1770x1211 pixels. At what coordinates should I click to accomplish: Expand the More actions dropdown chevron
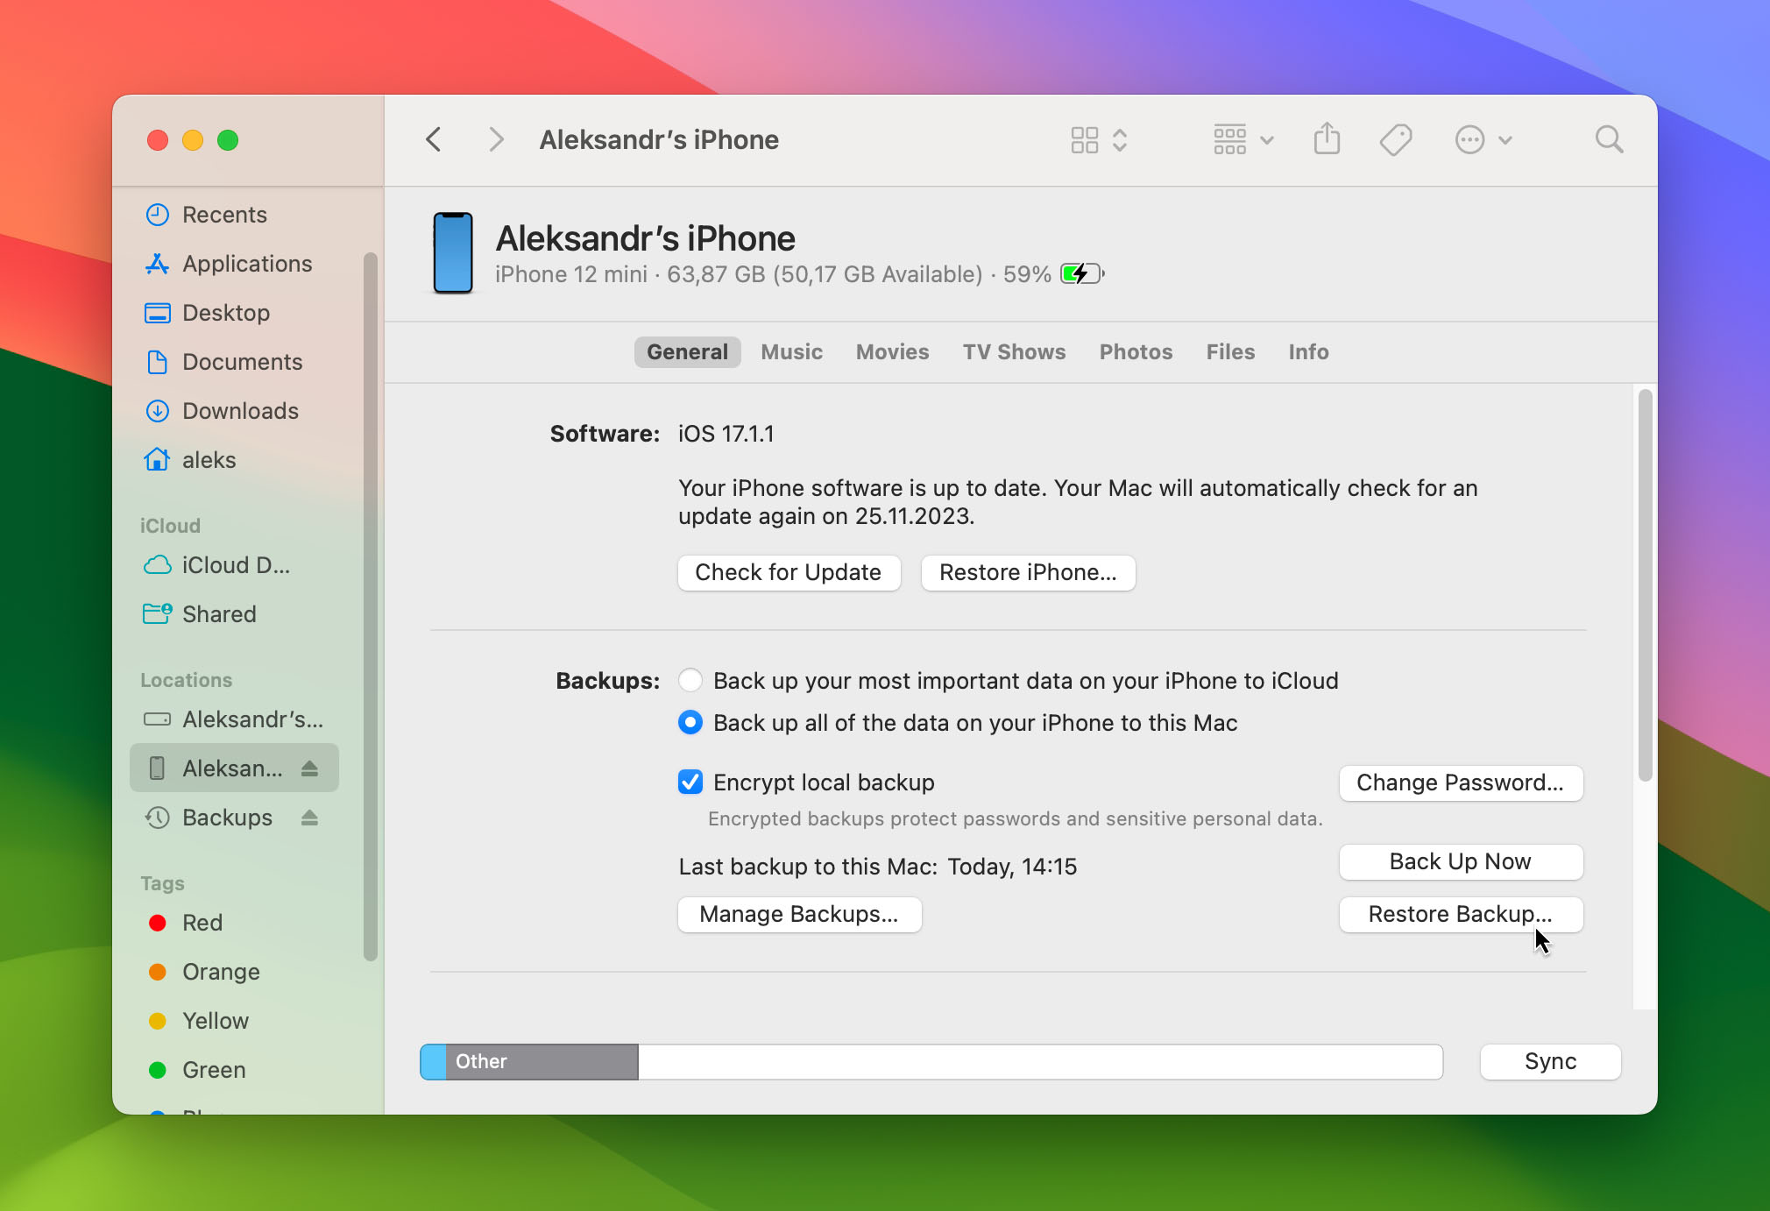click(1505, 140)
